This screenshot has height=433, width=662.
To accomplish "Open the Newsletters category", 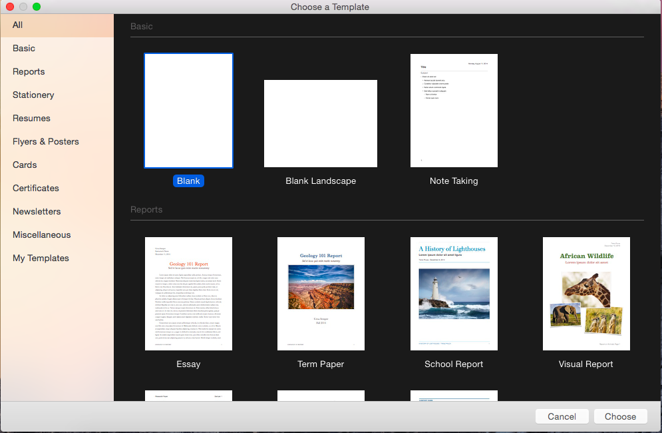I will coord(37,211).
